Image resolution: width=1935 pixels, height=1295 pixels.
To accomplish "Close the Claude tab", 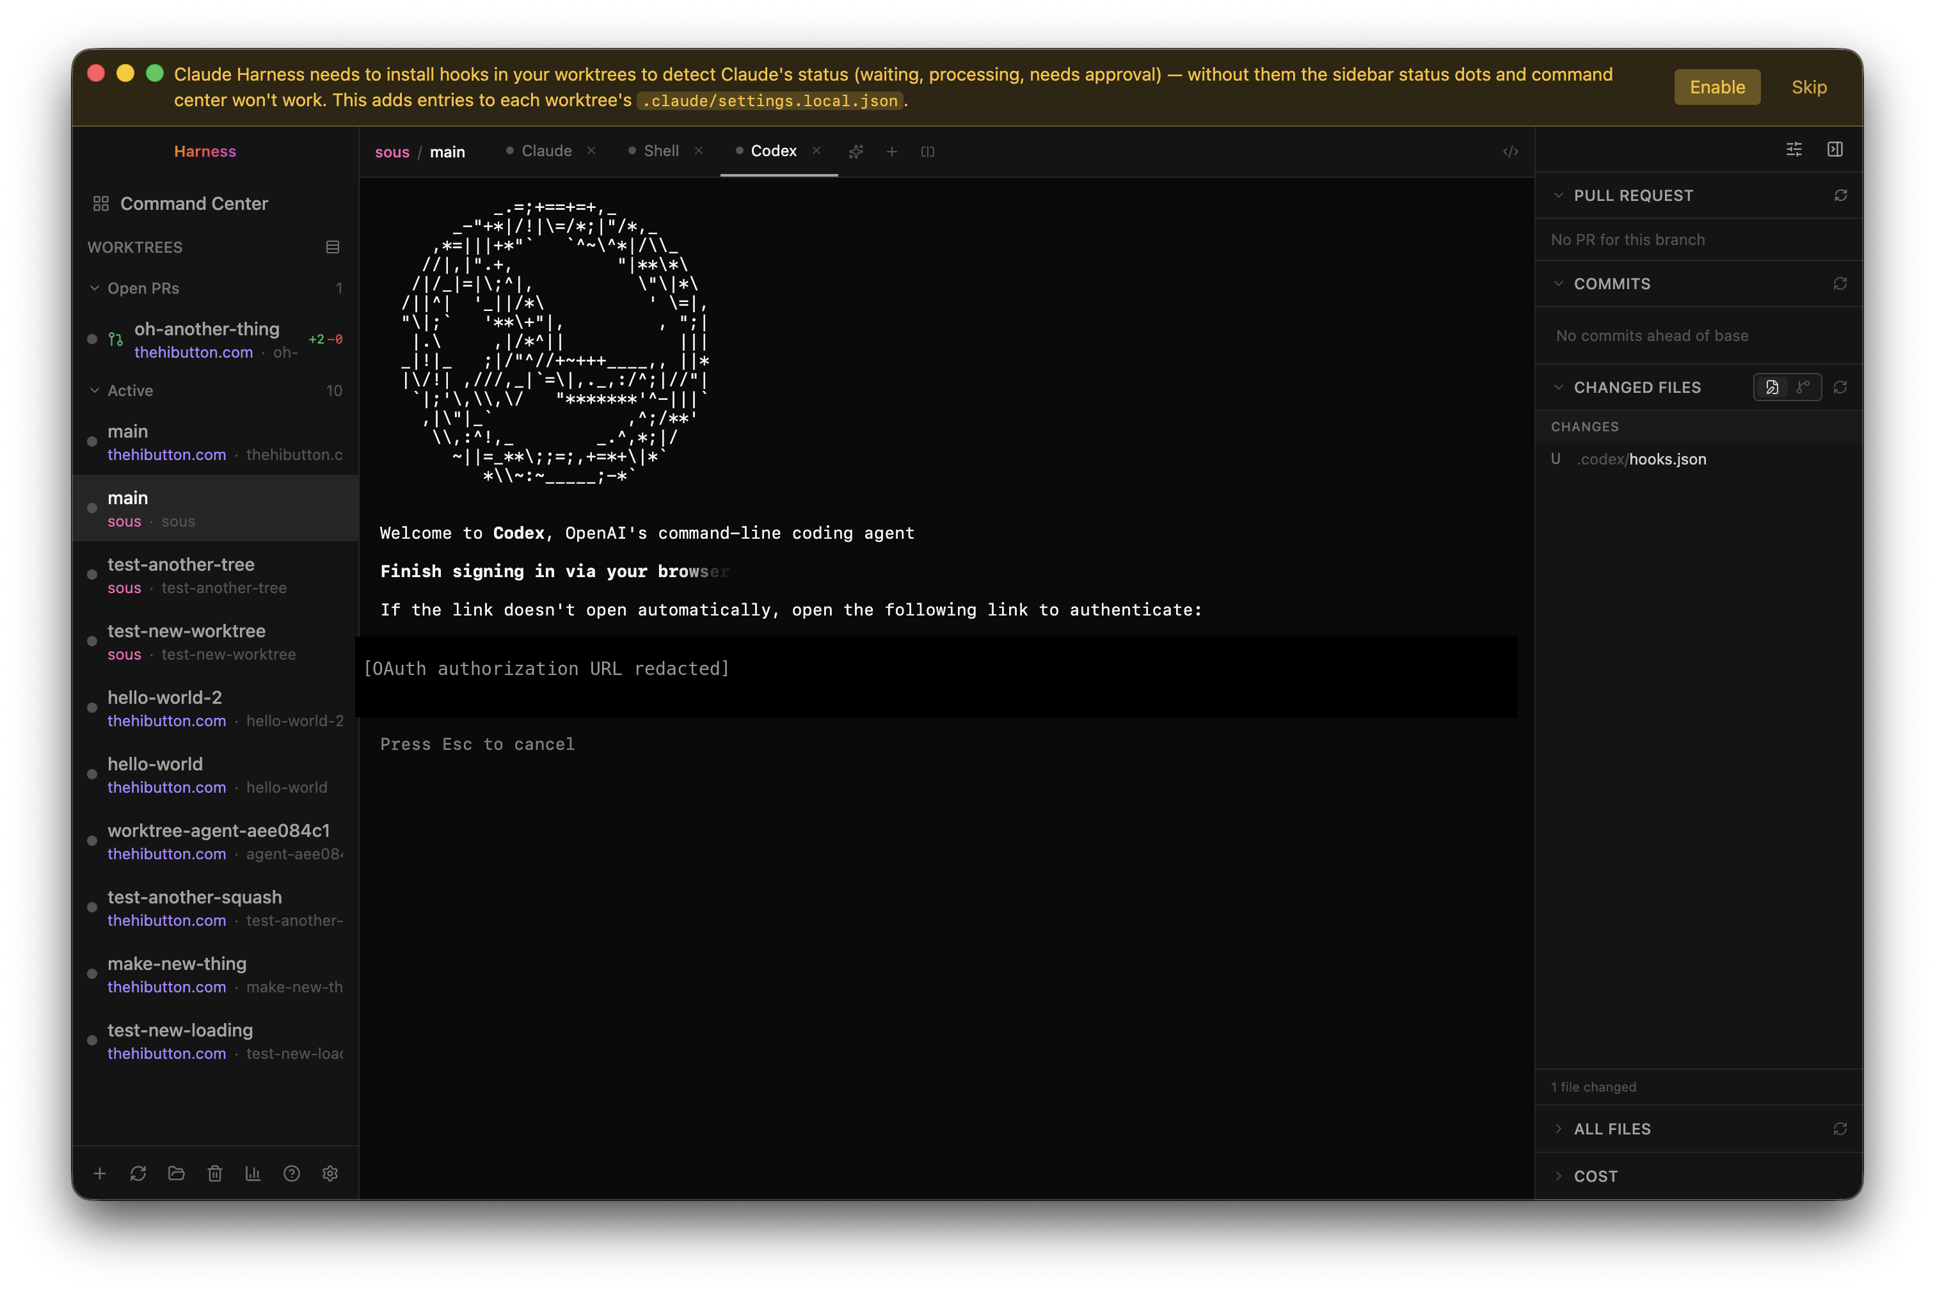I will (x=591, y=150).
